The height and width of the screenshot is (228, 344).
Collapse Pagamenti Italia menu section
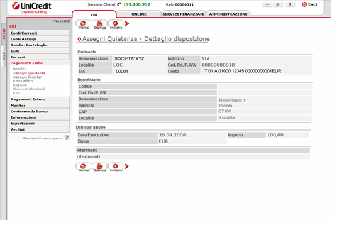pos(40,63)
